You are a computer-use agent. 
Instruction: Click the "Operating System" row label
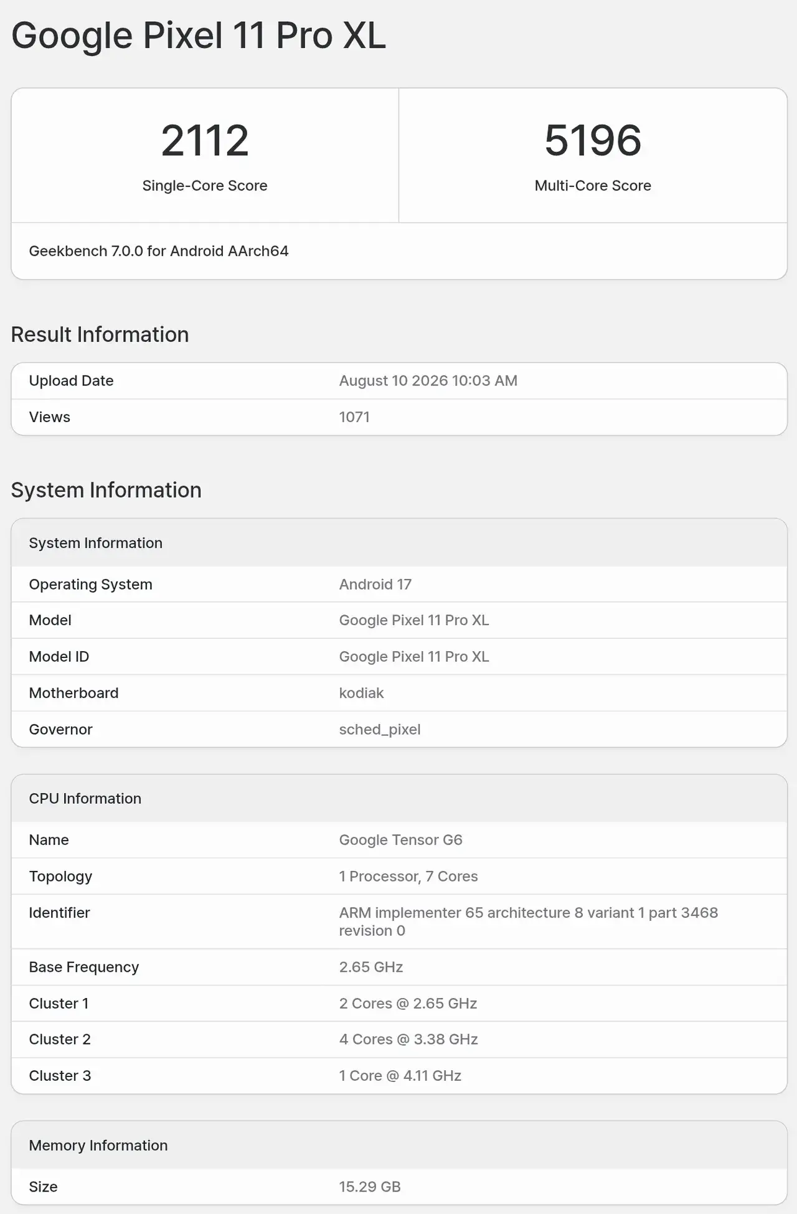(x=90, y=585)
